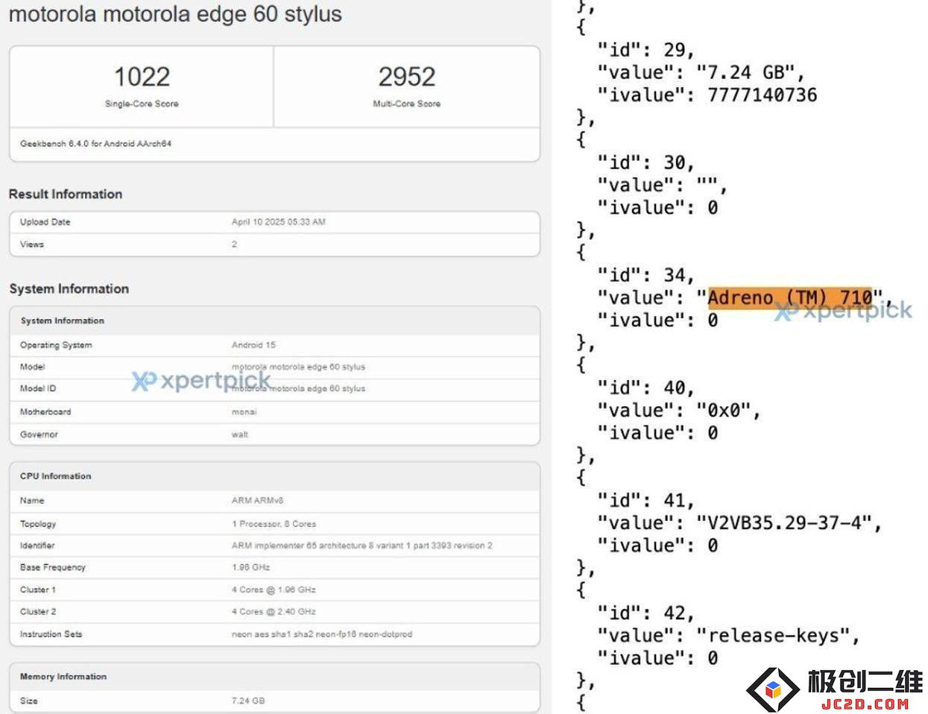Viewport: 928px width, 714px height.
Task: Click the Governor value 'walt'
Action: click(240, 435)
